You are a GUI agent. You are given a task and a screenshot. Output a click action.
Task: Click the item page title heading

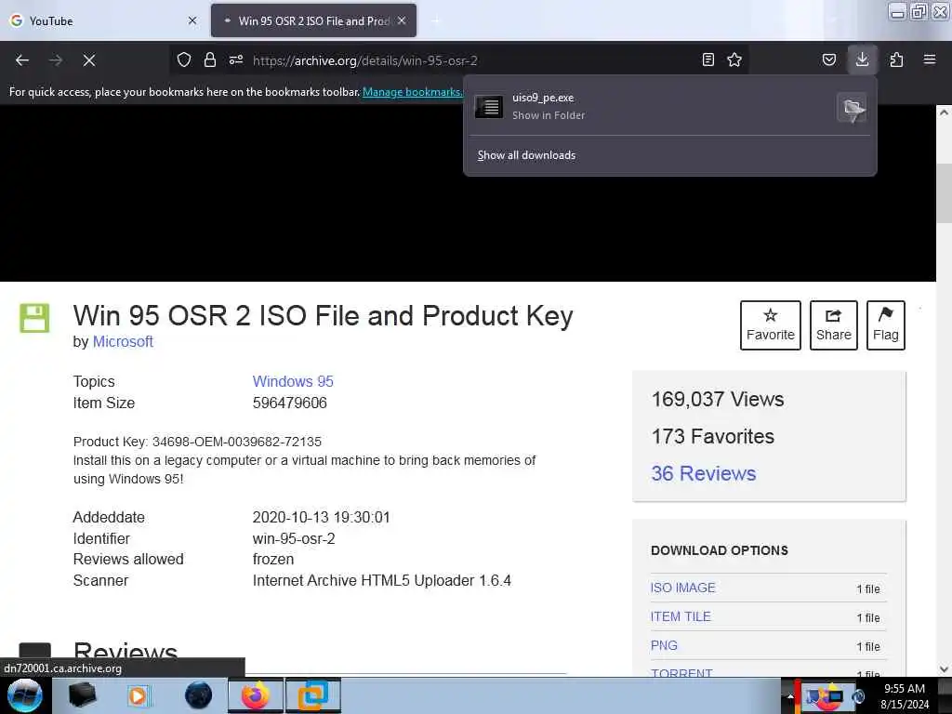click(323, 316)
